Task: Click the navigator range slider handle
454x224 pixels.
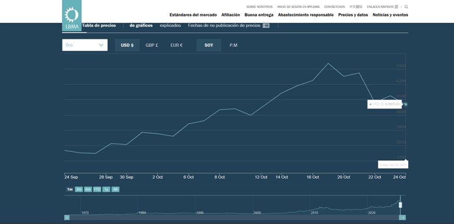Action: coord(400,205)
